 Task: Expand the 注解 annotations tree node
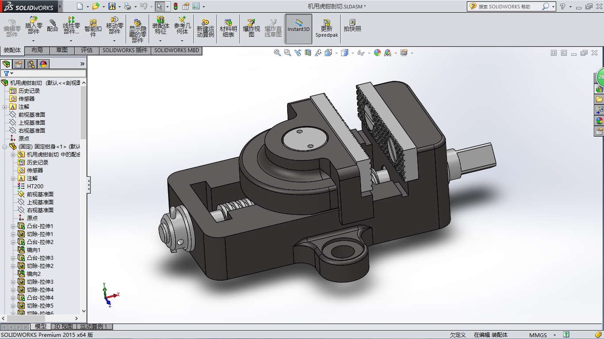tap(5, 107)
